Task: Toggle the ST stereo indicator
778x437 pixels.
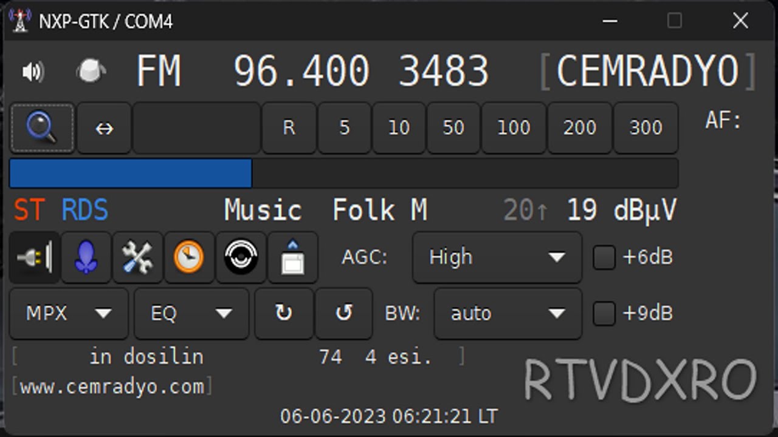Action: coord(29,211)
